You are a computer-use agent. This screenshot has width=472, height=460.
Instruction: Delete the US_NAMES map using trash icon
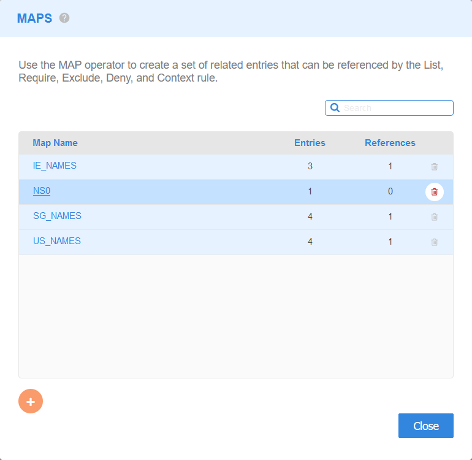click(434, 242)
